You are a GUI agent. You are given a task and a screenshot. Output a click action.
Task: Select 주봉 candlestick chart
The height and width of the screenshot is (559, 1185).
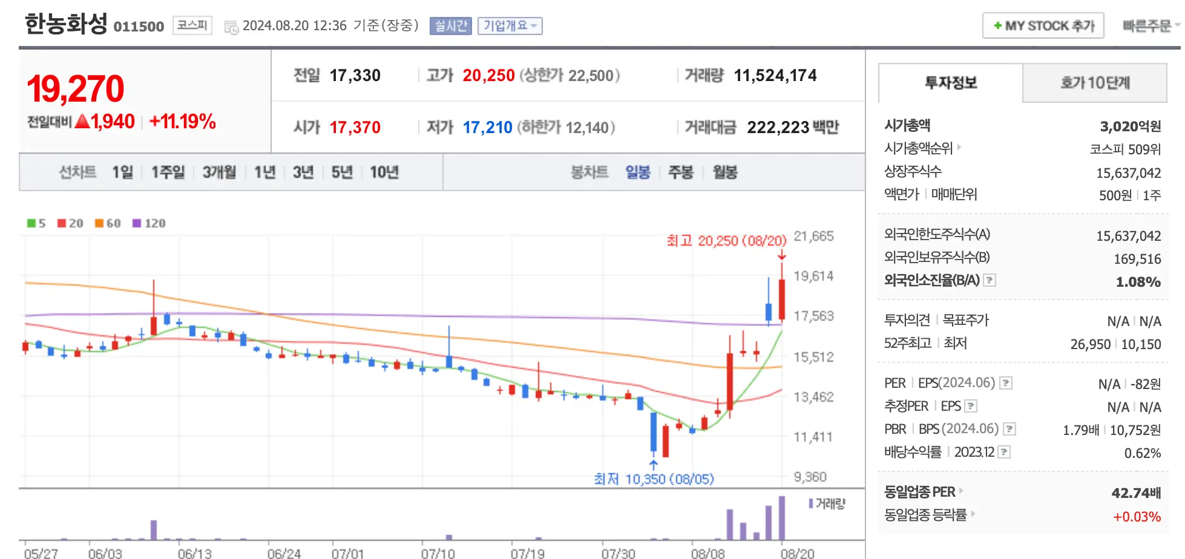click(x=681, y=172)
